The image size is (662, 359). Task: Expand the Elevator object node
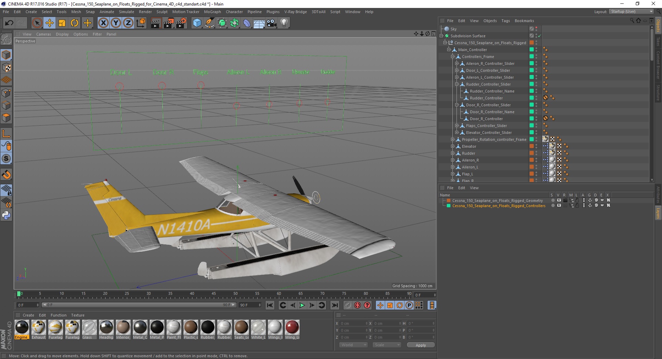[453, 146]
